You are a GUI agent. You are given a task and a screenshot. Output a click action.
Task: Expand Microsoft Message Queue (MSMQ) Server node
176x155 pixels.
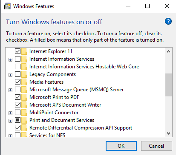(10, 90)
